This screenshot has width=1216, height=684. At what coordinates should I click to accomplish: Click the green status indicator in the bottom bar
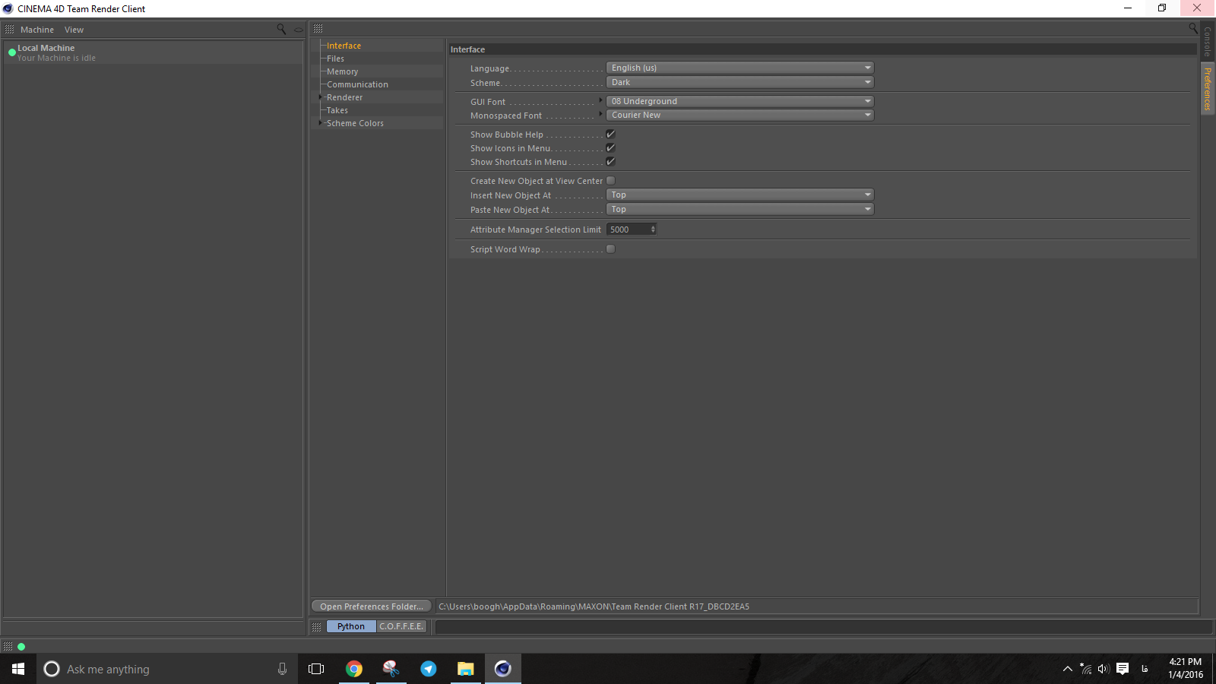pyautogui.click(x=21, y=647)
